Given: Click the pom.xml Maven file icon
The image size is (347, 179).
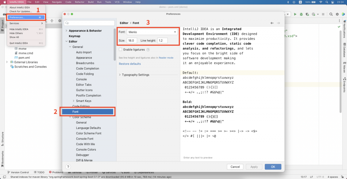Looking at the screenshot, I should [16, 57].
